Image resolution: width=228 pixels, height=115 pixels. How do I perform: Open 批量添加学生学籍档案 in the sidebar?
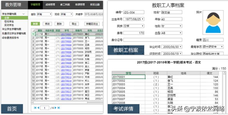14,33
